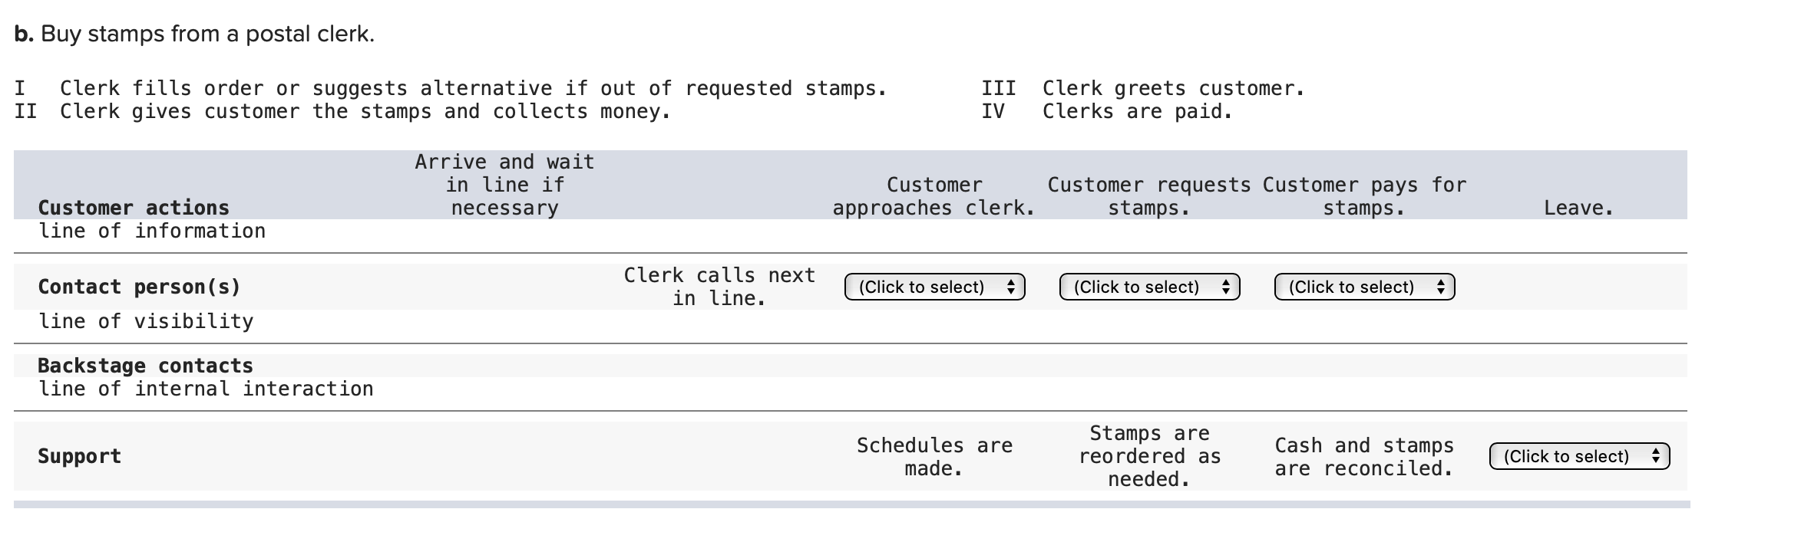Open the Leave column dropdown in the Support row
This screenshot has height=555, width=1801.
point(1578,456)
